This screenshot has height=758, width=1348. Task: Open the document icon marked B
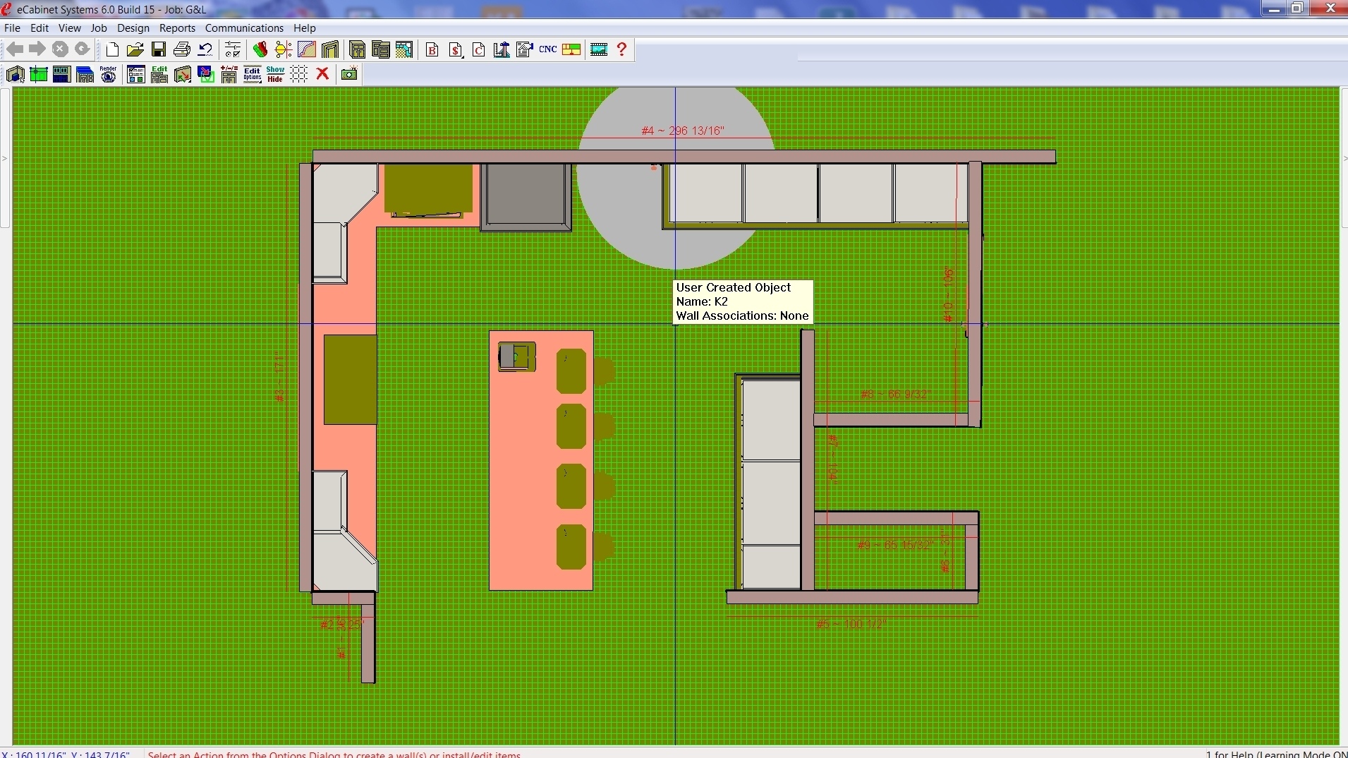click(x=432, y=49)
